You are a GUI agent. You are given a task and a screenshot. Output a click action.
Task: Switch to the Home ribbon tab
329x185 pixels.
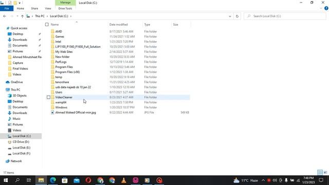[x=21, y=8]
